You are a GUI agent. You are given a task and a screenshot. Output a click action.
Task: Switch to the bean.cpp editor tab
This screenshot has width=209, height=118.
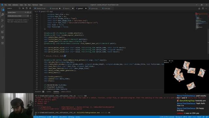click(55, 9)
